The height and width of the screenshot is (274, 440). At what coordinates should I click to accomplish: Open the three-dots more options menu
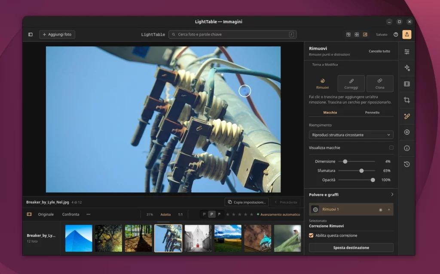pyautogui.click(x=89, y=214)
